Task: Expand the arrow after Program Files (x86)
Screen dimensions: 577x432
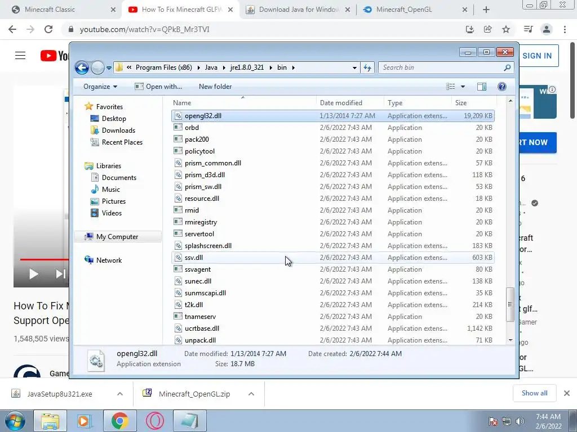Action: pos(199,67)
